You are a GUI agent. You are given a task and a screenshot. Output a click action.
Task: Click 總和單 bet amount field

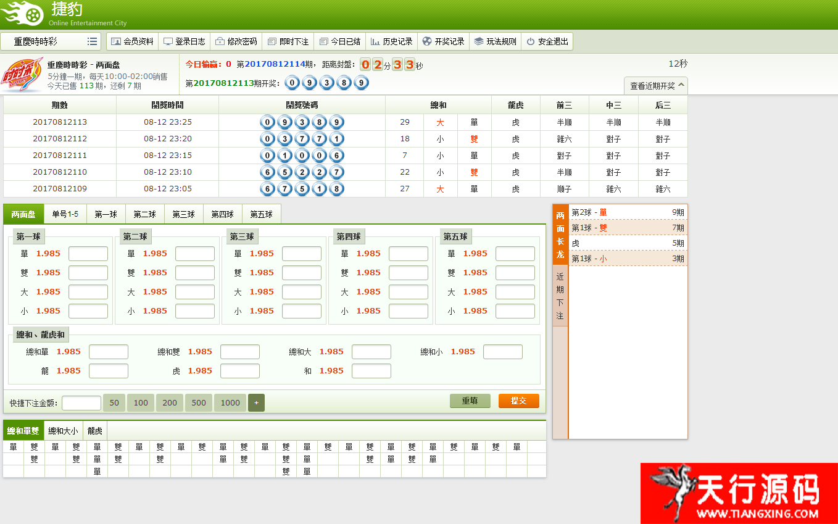click(x=109, y=352)
